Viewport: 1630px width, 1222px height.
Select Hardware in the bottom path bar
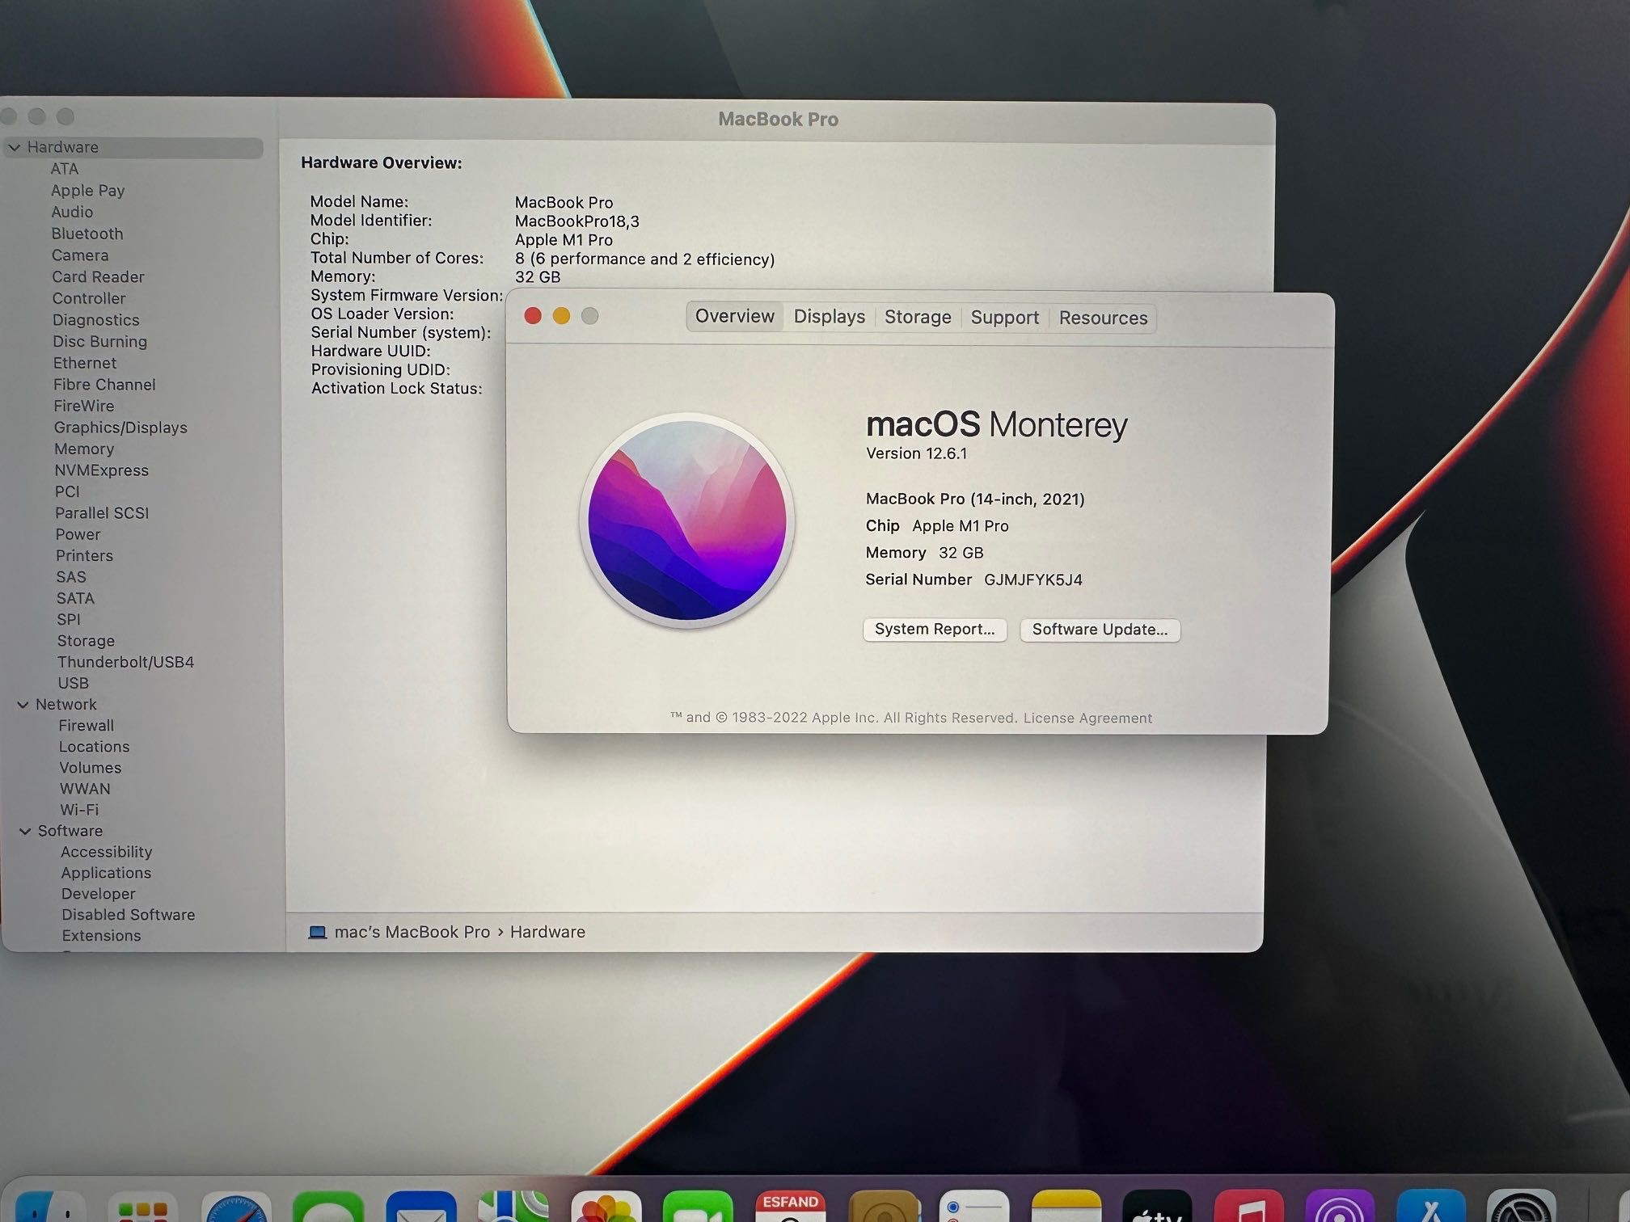[x=547, y=932]
